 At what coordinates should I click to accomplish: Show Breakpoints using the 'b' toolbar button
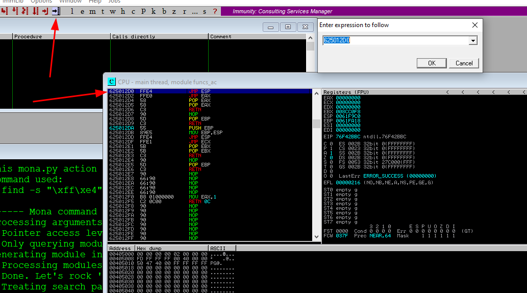point(164,11)
